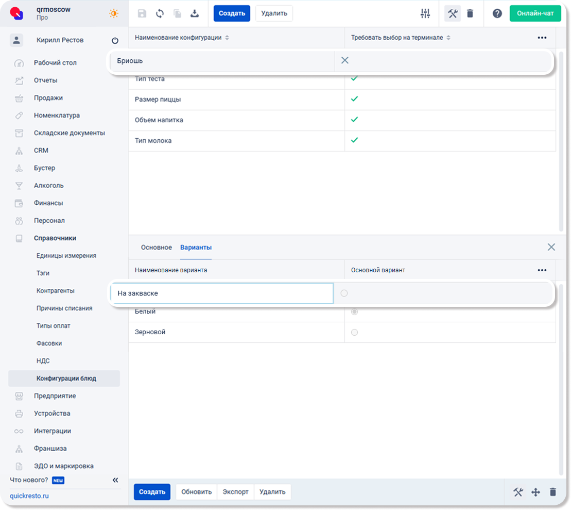Open Номенклатура section in sidebar
The width and height of the screenshot is (571, 510).
(57, 116)
